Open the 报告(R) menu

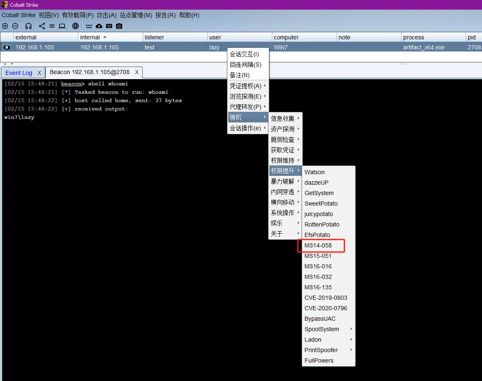(x=165, y=15)
